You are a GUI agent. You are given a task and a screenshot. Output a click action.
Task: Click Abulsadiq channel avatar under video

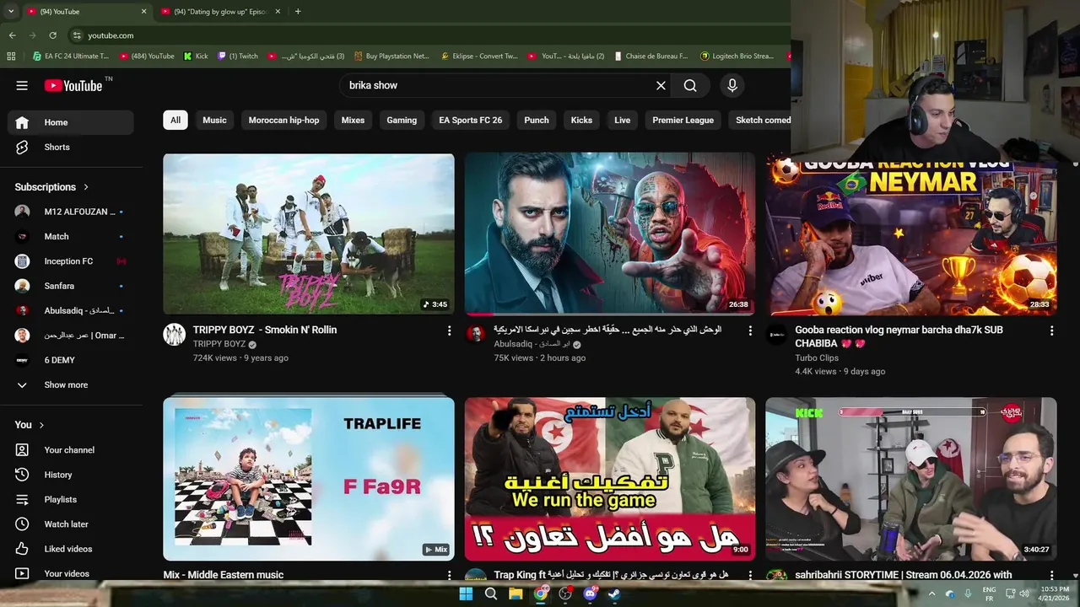pos(476,334)
